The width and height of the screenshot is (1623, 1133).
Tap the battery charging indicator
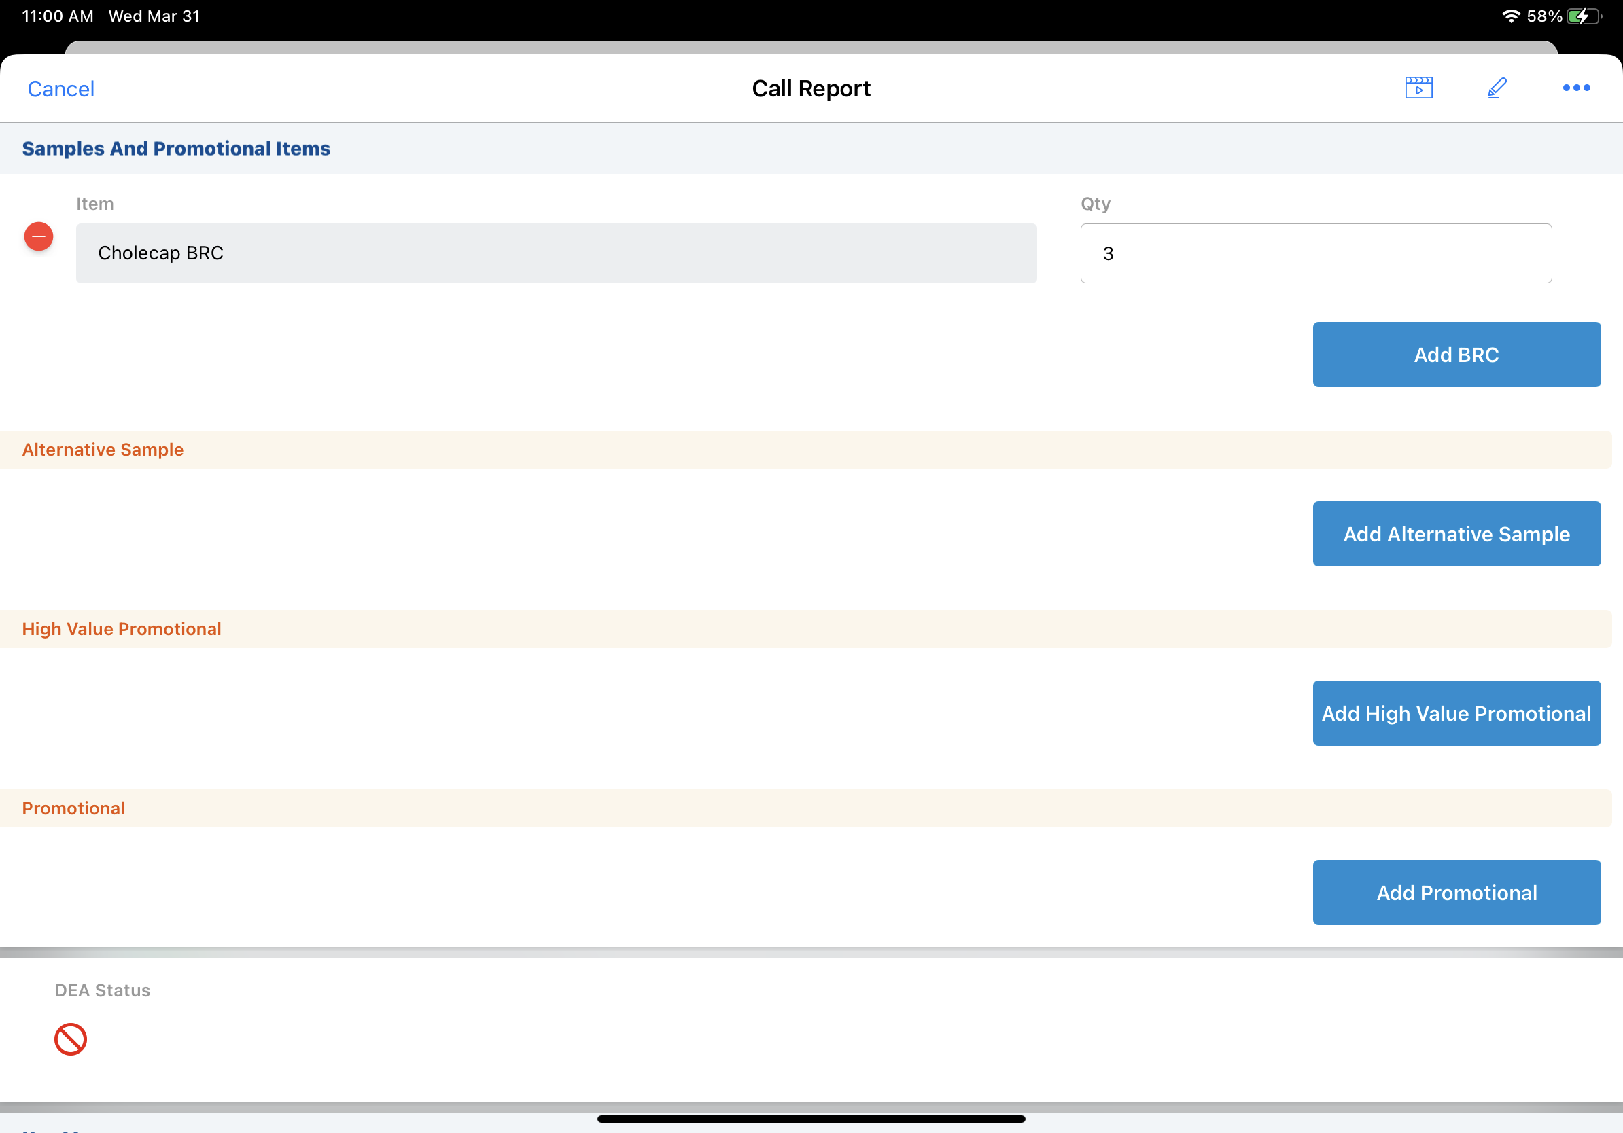coord(1584,16)
